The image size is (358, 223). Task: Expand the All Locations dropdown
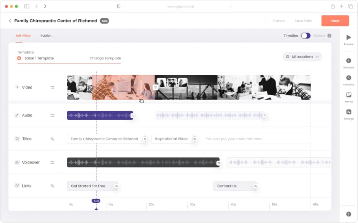[x=302, y=57]
